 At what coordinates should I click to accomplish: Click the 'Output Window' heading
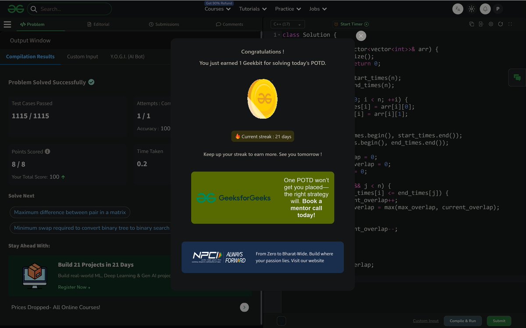[x=30, y=40]
